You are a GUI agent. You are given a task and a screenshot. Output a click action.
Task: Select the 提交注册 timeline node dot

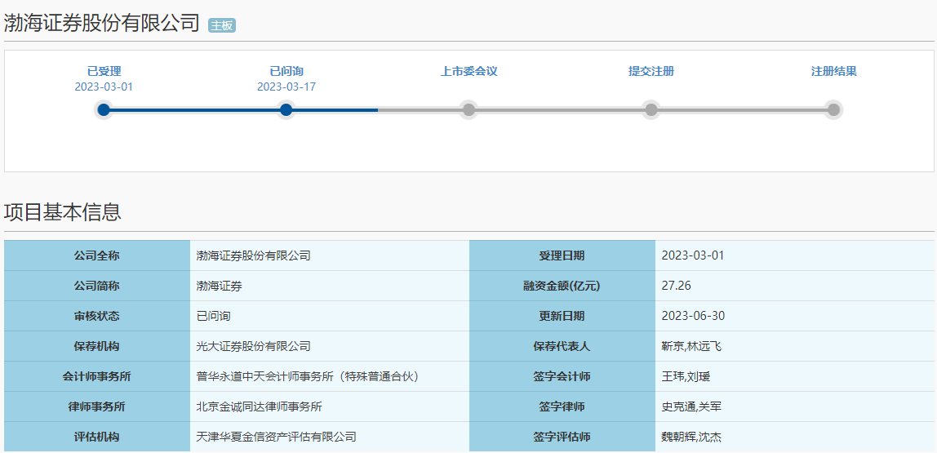pos(651,110)
